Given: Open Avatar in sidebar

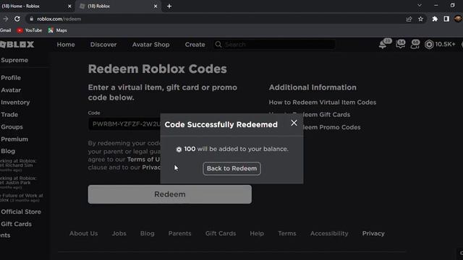Looking at the screenshot, I should point(11,90).
